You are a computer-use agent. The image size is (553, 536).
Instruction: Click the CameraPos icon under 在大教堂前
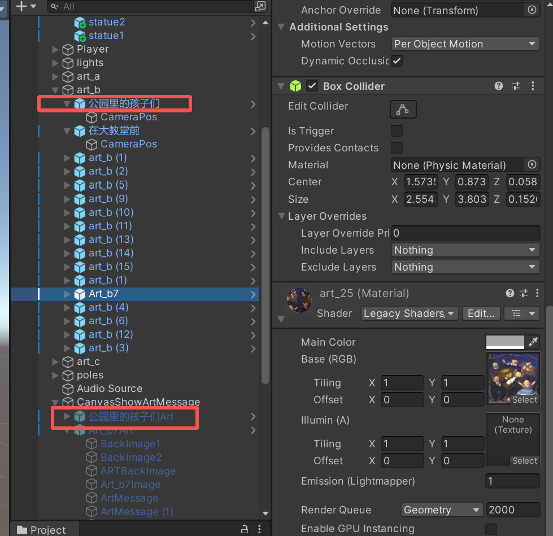92,145
